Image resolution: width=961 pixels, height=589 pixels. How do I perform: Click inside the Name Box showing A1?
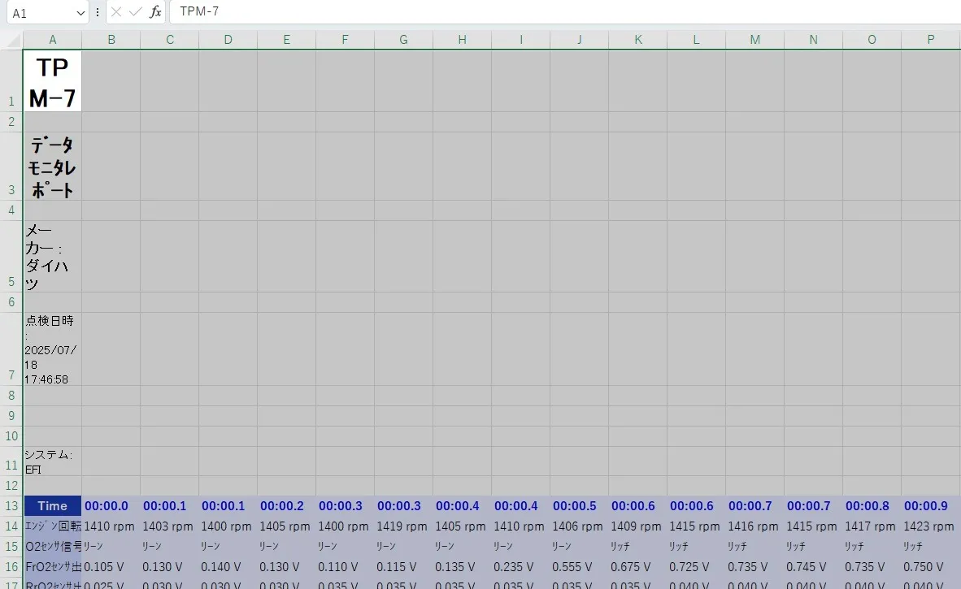41,13
